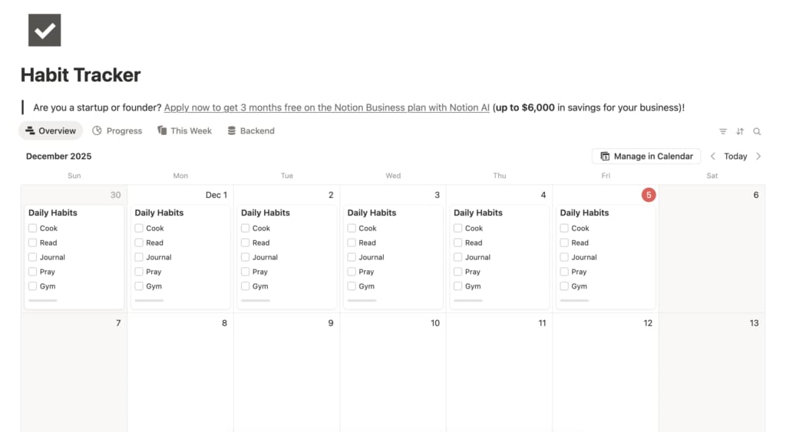Image resolution: width=786 pixels, height=432 pixels.
Task: Toggle the Journal checkbox on December 3
Action: click(352, 257)
